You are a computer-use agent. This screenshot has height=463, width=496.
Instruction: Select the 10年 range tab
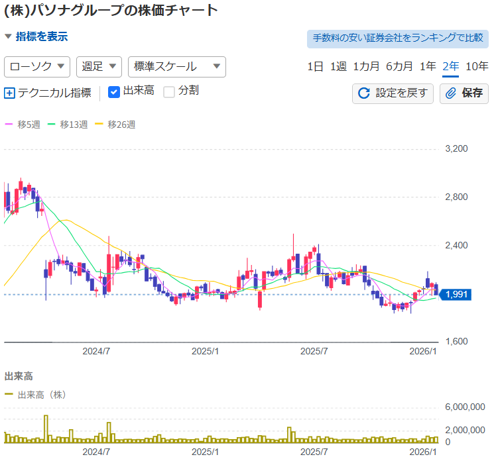(477, 66)
